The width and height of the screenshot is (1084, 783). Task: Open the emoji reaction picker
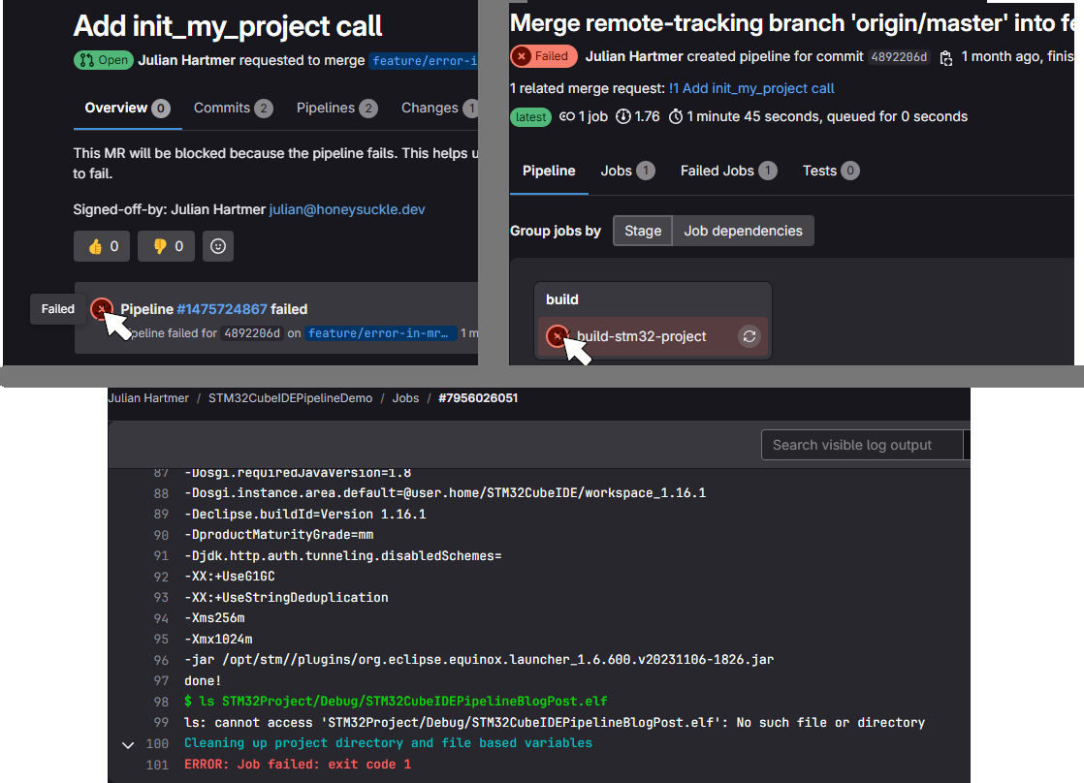(x=218, y=246)
